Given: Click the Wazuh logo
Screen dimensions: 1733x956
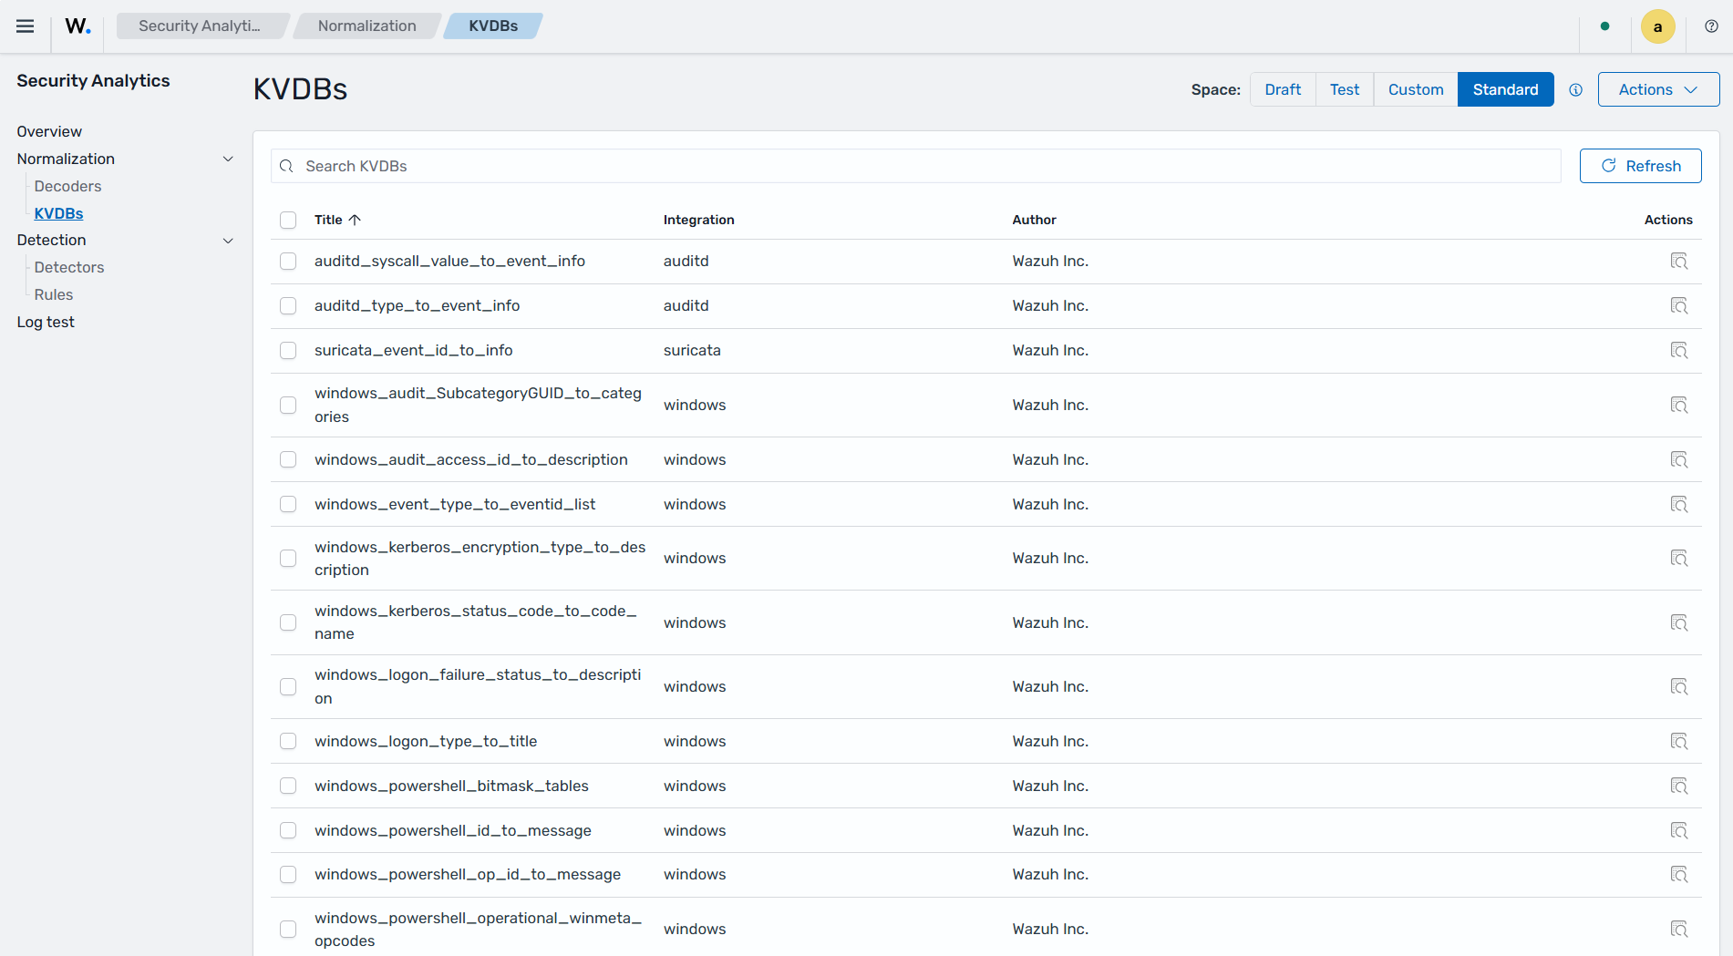Looking at the screenshot, I should coord(77,26).
